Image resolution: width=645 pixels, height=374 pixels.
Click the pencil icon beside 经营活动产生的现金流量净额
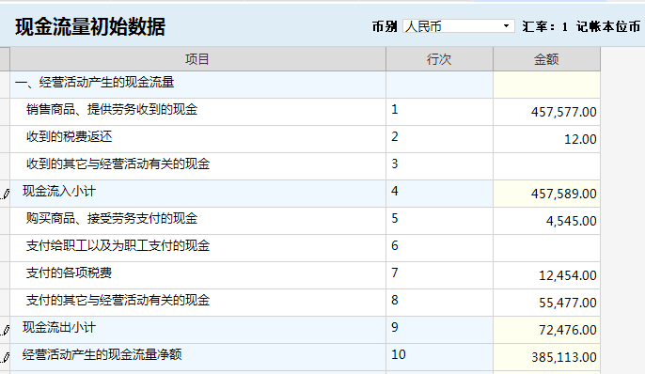coord(5,357)
